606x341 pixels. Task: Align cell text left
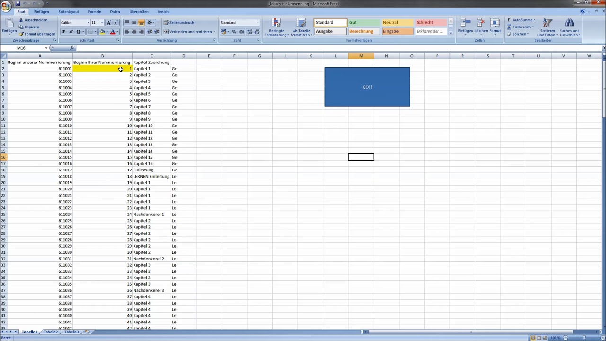click(126, 32)
